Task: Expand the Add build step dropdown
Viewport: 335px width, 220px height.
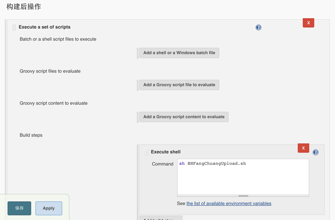Action: pos(161,218)
